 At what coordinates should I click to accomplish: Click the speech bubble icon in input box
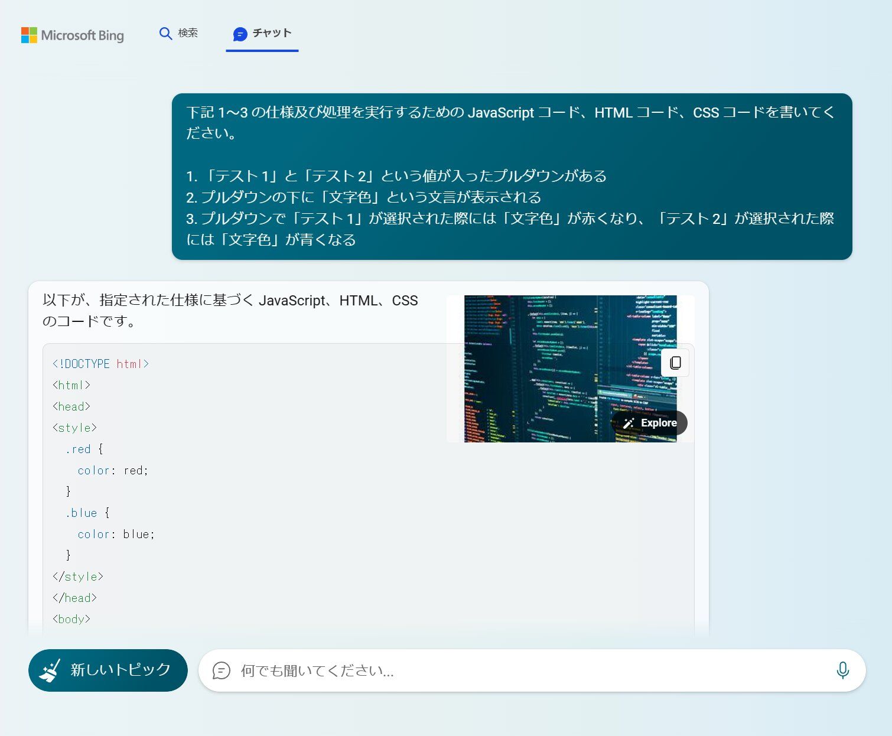(x=221, y=670)
